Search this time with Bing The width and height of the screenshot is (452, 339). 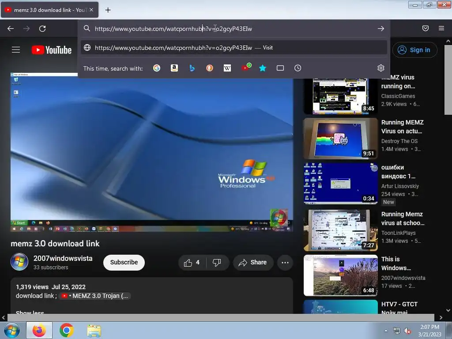[192, 68]
